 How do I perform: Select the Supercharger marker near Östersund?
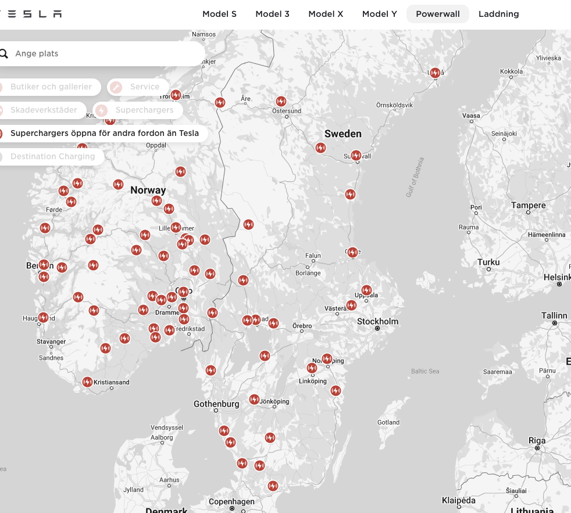pos(281,102)
